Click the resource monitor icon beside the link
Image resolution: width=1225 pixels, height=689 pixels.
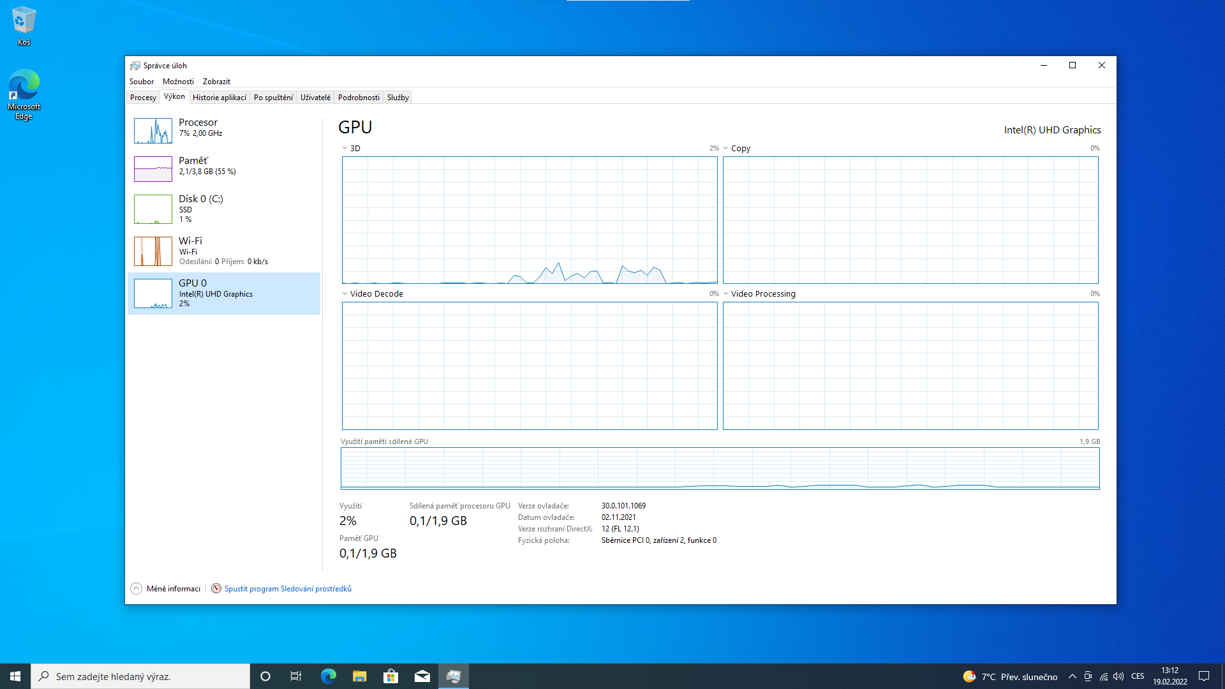216,588
